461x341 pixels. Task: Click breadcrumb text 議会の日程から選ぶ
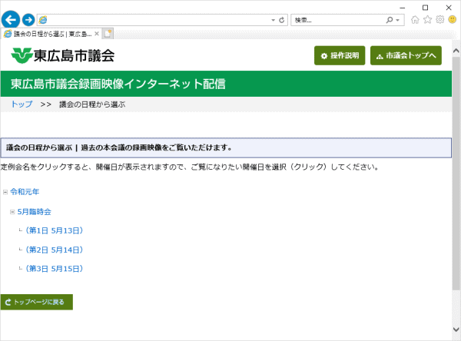click(92, 104)
